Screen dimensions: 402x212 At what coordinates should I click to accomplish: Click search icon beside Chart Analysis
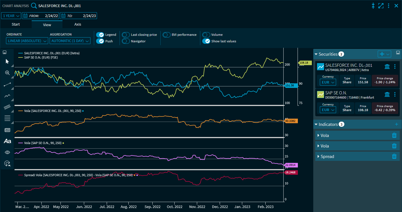34,6
